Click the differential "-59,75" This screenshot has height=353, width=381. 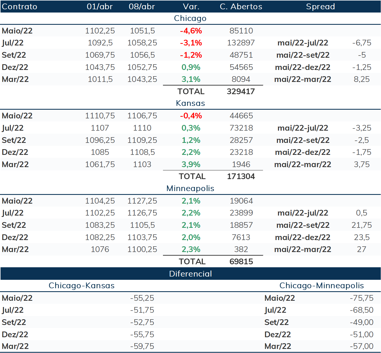click(142, 346)
